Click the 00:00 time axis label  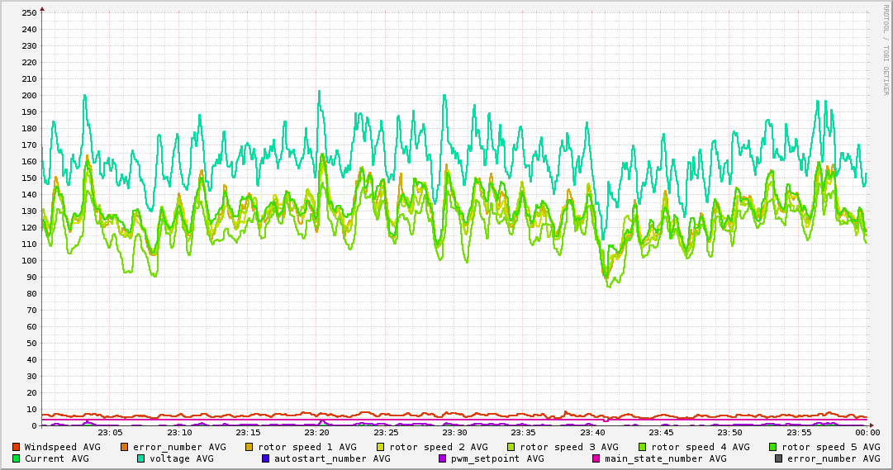tap(867, 433)
